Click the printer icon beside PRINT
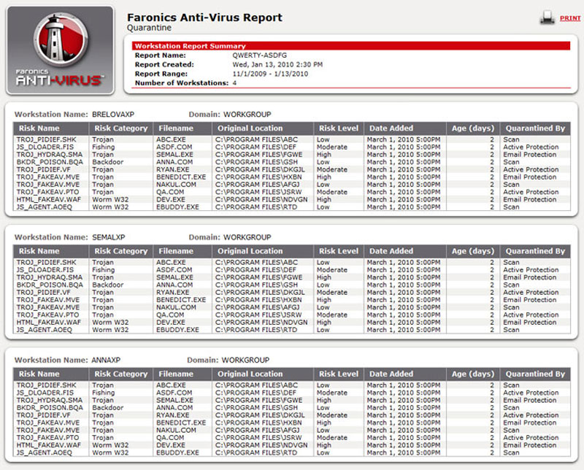 [547, 18]
